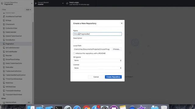
Task: Click the repository Name input field
Action: pos(97,34)
